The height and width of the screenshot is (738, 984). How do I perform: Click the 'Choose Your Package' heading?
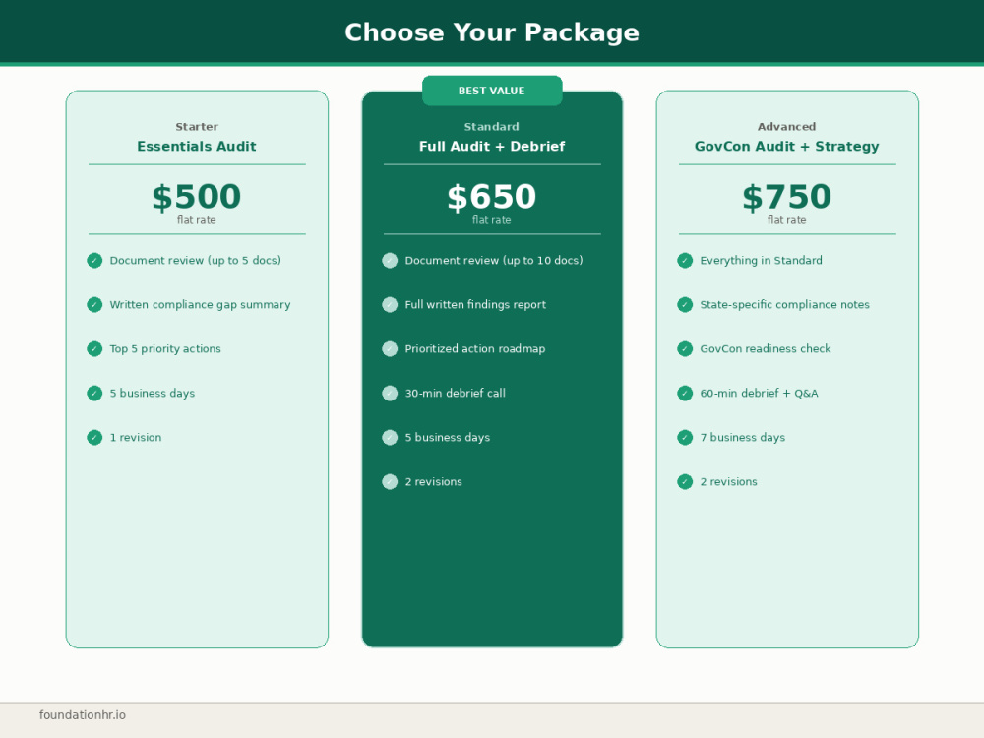492,32
